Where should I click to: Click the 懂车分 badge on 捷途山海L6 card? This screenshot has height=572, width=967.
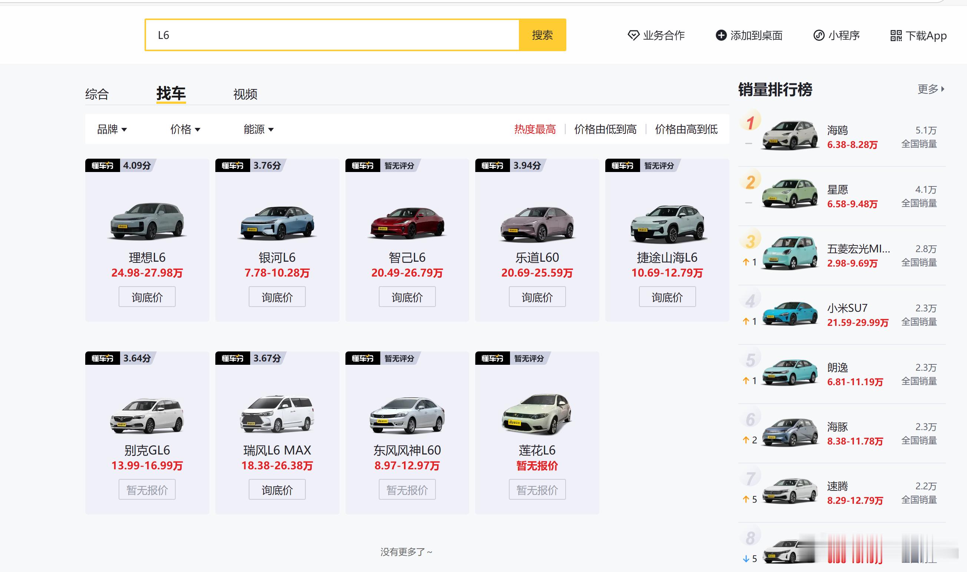coord(623,165)
